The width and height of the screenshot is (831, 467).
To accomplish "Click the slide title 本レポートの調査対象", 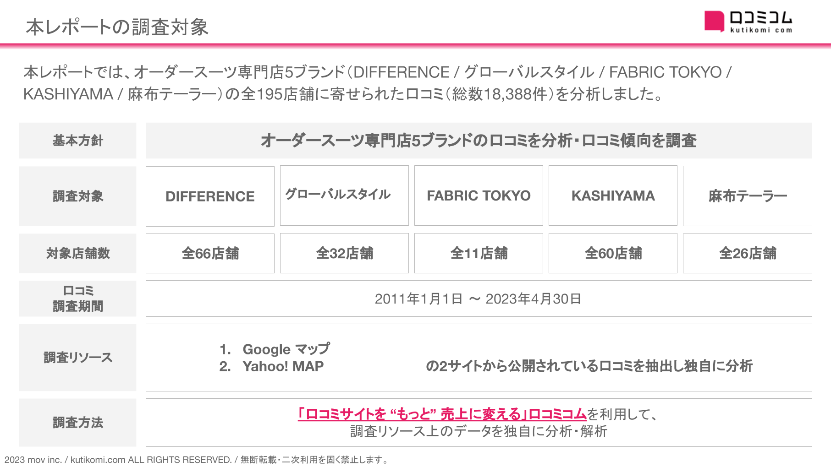I will (117, 27).
